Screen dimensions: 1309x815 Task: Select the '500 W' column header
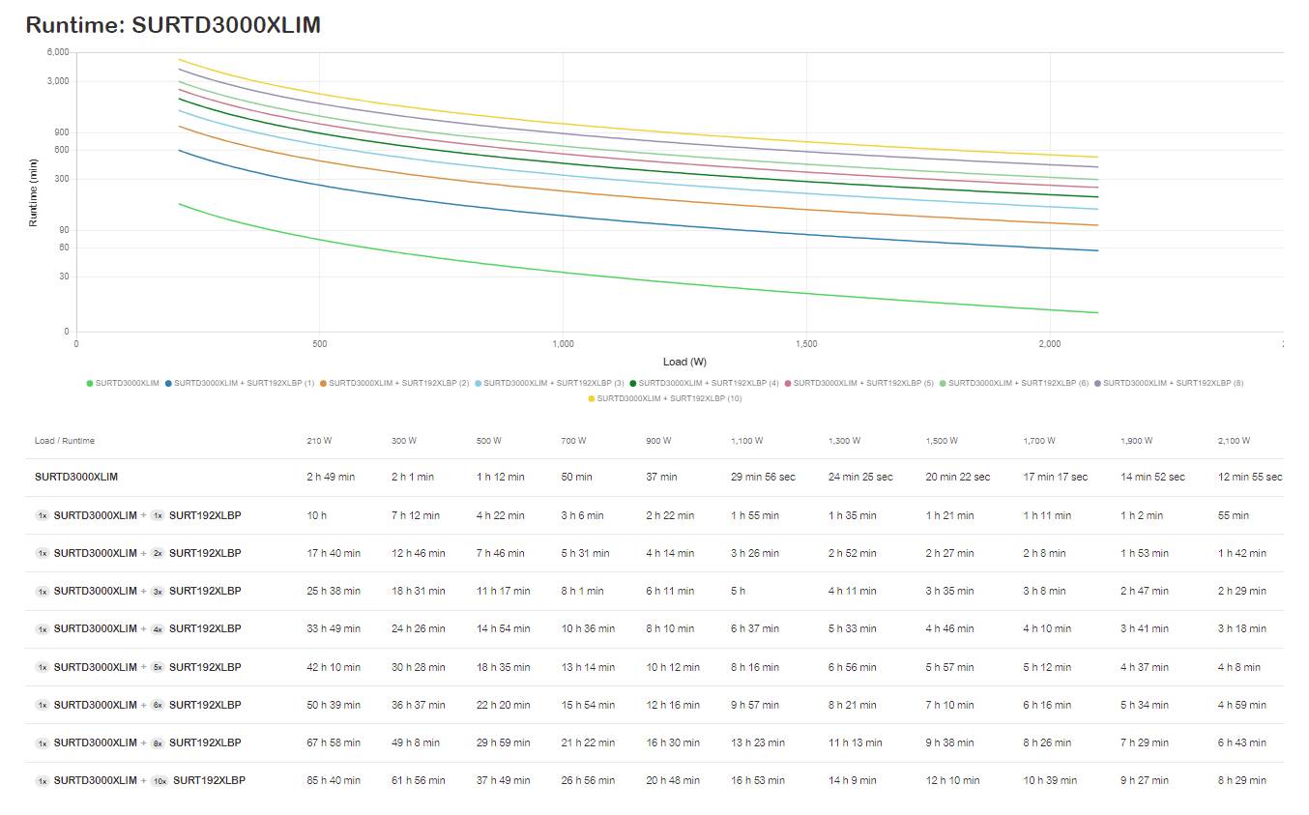(489, 441)
